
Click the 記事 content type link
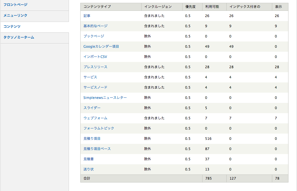click(87, 16)
